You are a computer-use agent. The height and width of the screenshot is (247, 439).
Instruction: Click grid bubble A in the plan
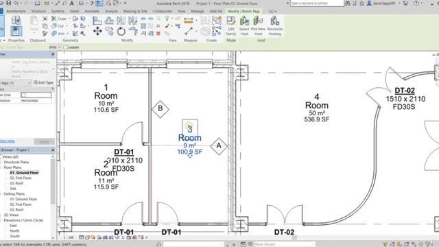point(219,146)
